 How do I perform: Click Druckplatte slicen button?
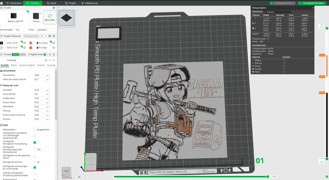284,3
